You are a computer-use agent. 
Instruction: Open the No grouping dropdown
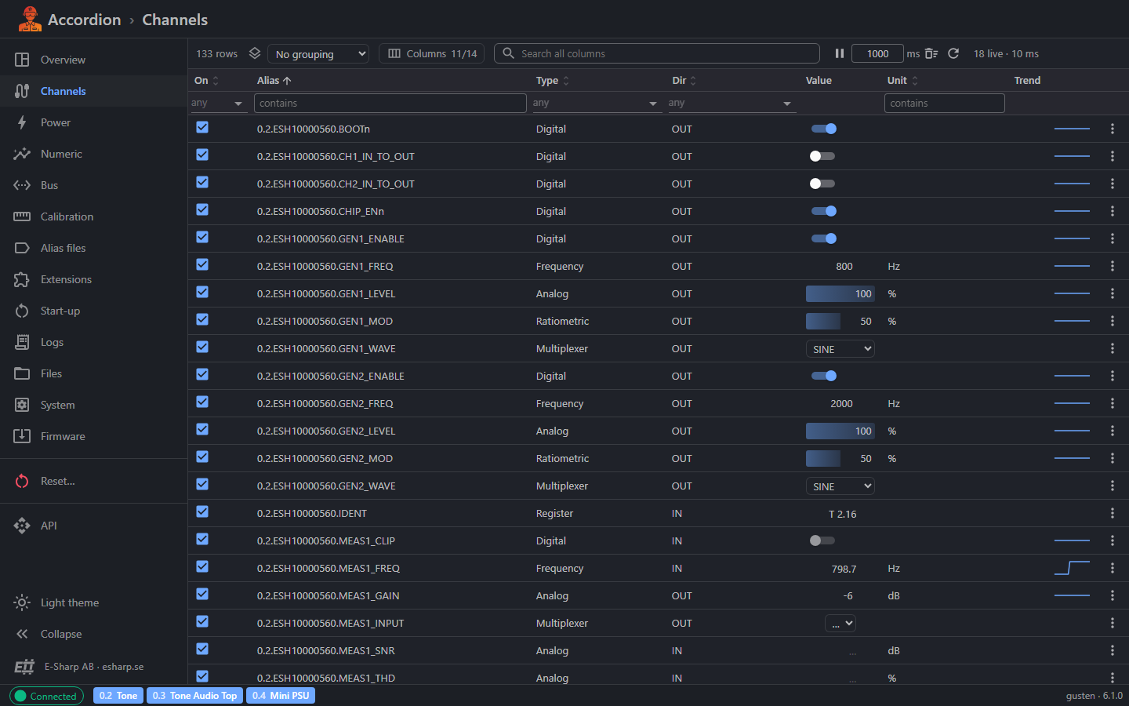(x=318, y=53)
